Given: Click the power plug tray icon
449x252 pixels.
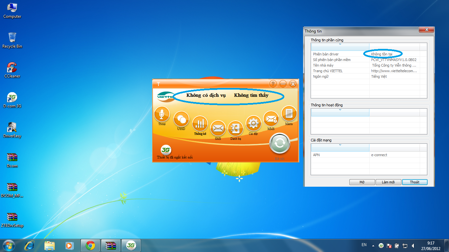Looking at the screenshot, I should [x=397, y=245].
